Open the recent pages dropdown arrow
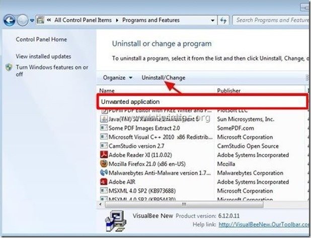This screenshot has height=238, width=311. coord(32,21)
